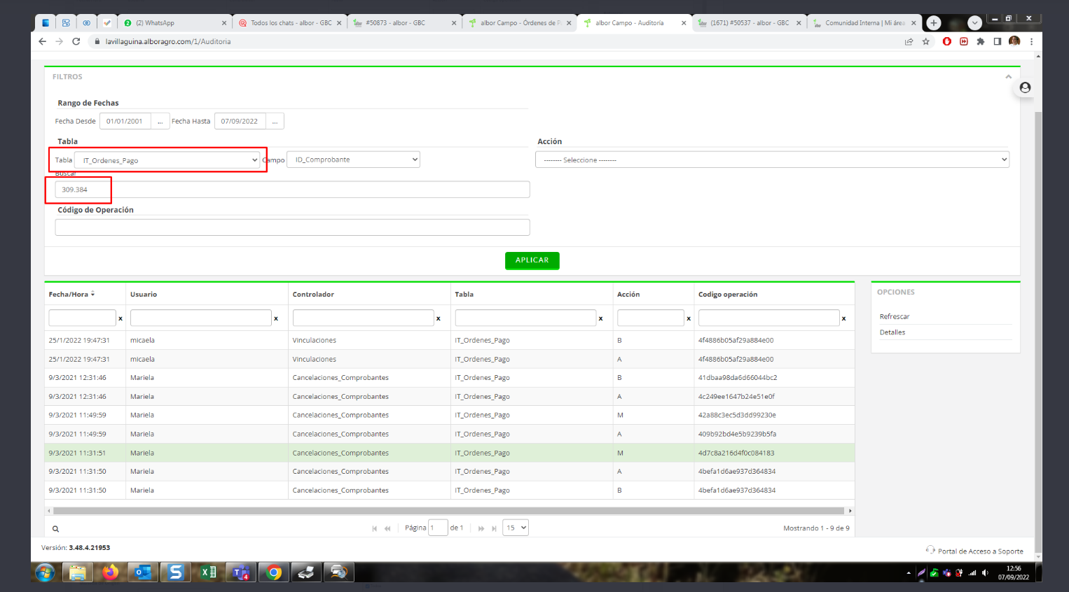This screenshot has height=592, width=1069.
Task: Click Detalles in the OPCIONES panel
Action: 892,332
